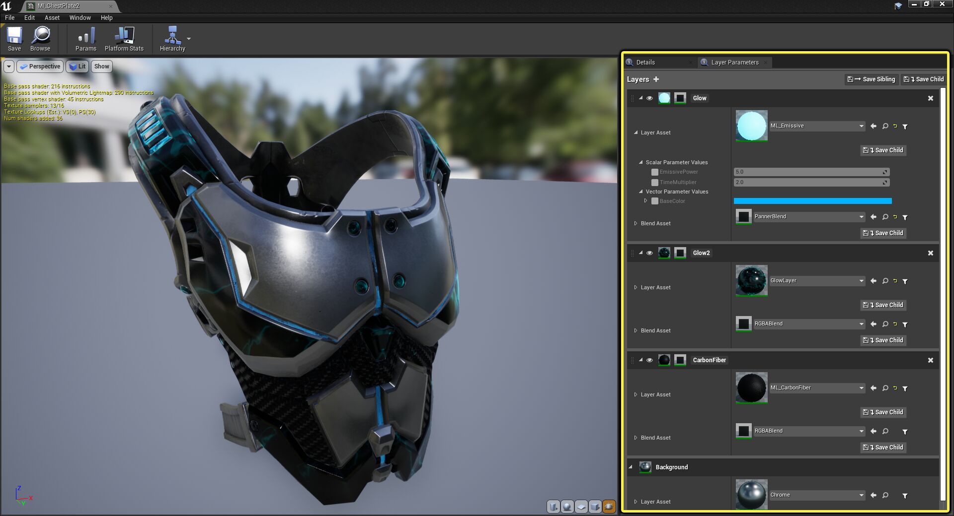
Task: Enable the TimeMultiplier parameter checkbox
Action: [x=655, y=183]
